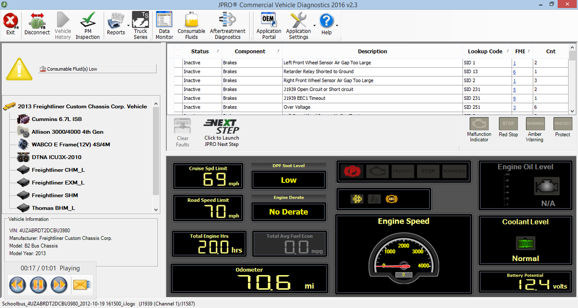
Task: Select Freightliner SHM module
Action: click(x=55, y=195)
